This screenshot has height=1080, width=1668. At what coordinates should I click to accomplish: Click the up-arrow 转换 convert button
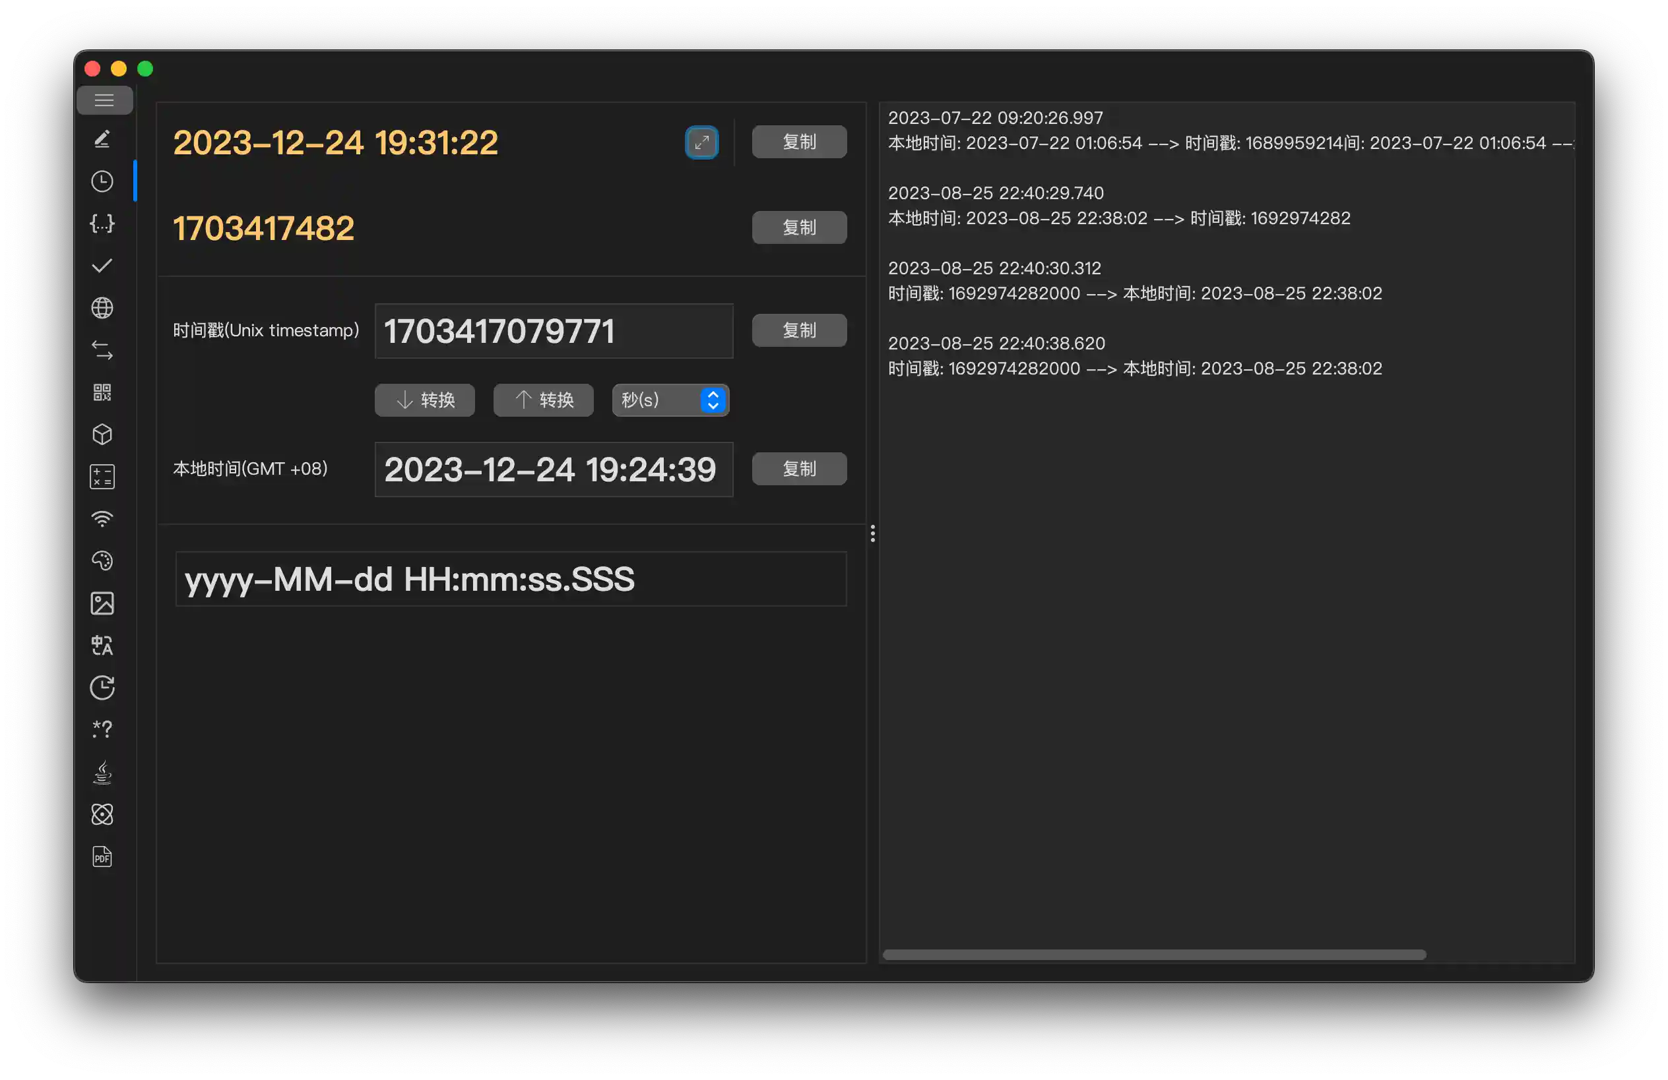pos(543,400)
